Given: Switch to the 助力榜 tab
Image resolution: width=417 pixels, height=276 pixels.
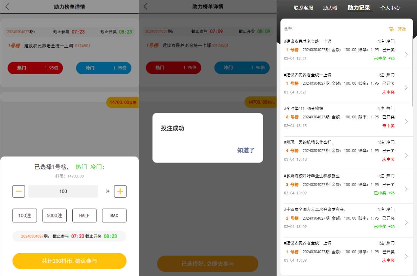Looking at the screenshot, I should tap(330, 7).
